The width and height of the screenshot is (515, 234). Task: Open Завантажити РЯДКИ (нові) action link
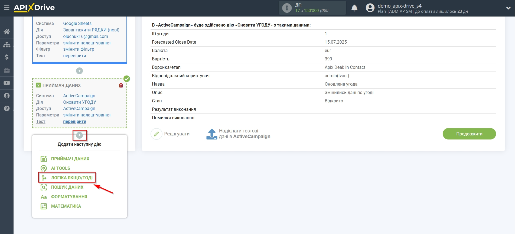(91, 30)
